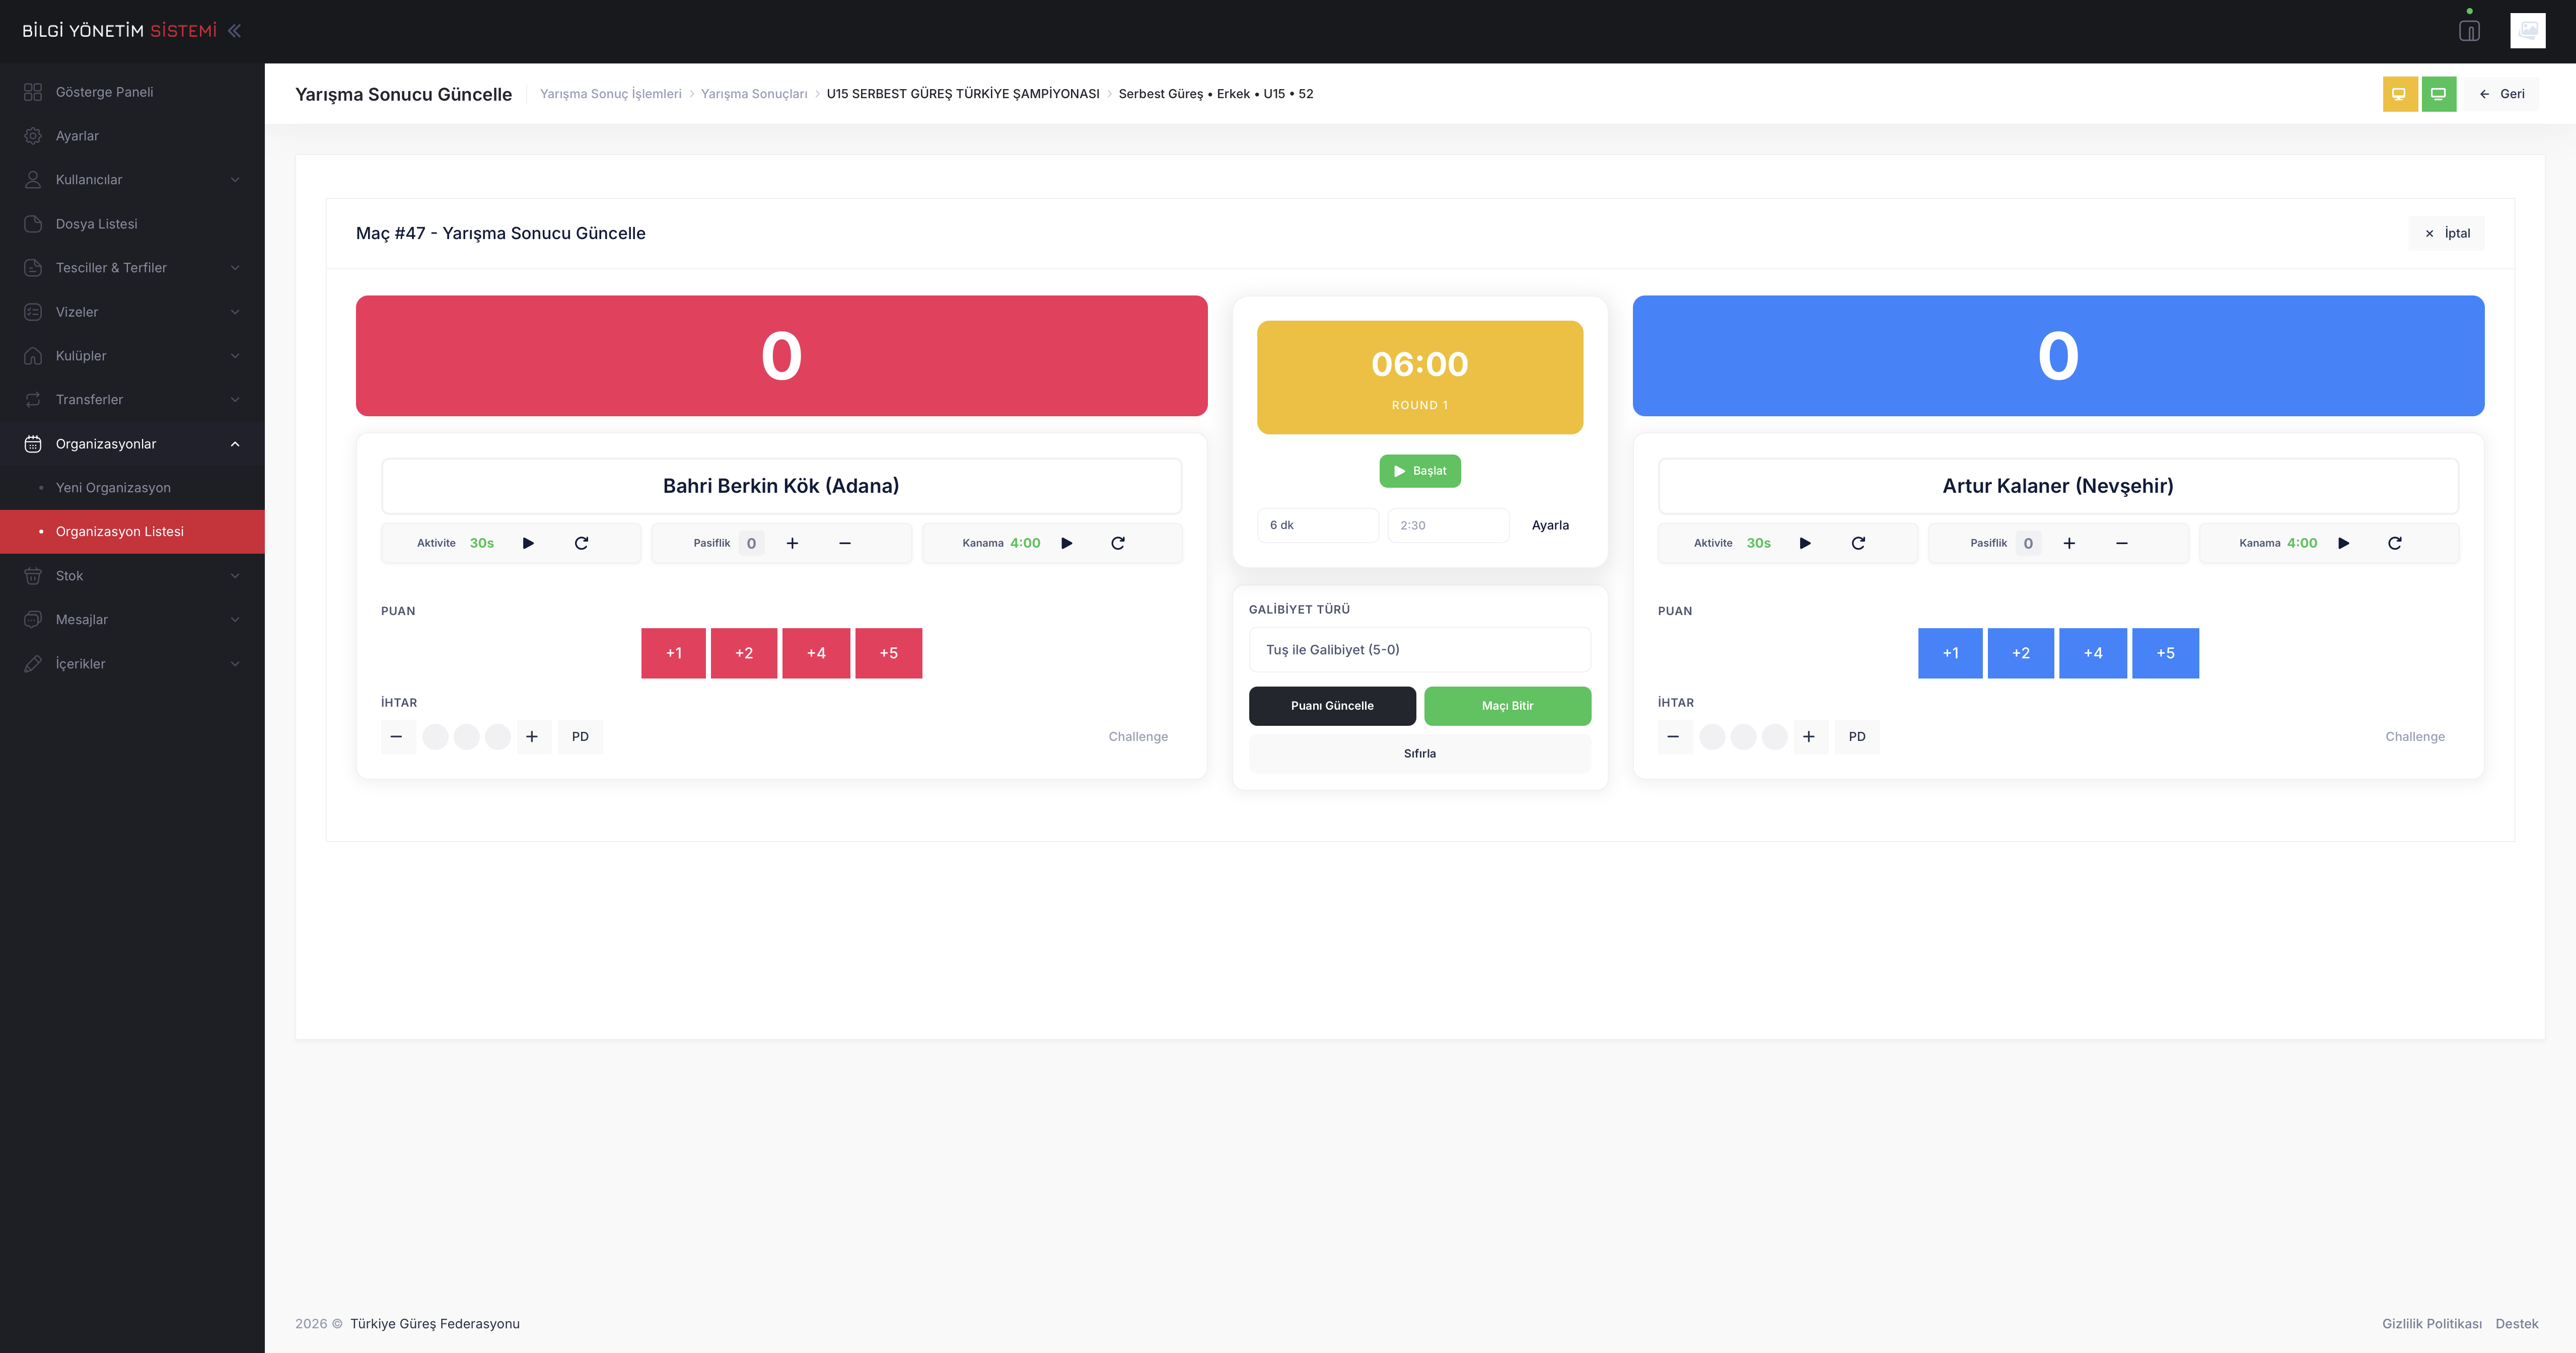The width and height of the screenshot is (2576, 1353).
Task: Add +5 points to blue wrestler
Action: tap(2166, 653)
